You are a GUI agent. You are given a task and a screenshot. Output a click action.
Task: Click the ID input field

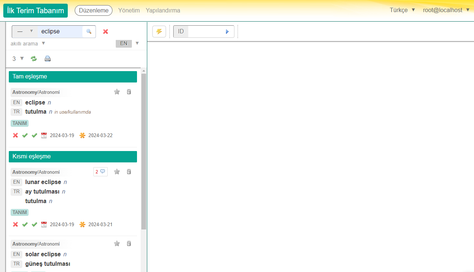point(205,32)
